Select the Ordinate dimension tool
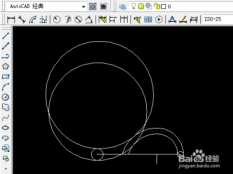Image resolution: width=233 pixels, height=174 pixels. click(43, 19)
